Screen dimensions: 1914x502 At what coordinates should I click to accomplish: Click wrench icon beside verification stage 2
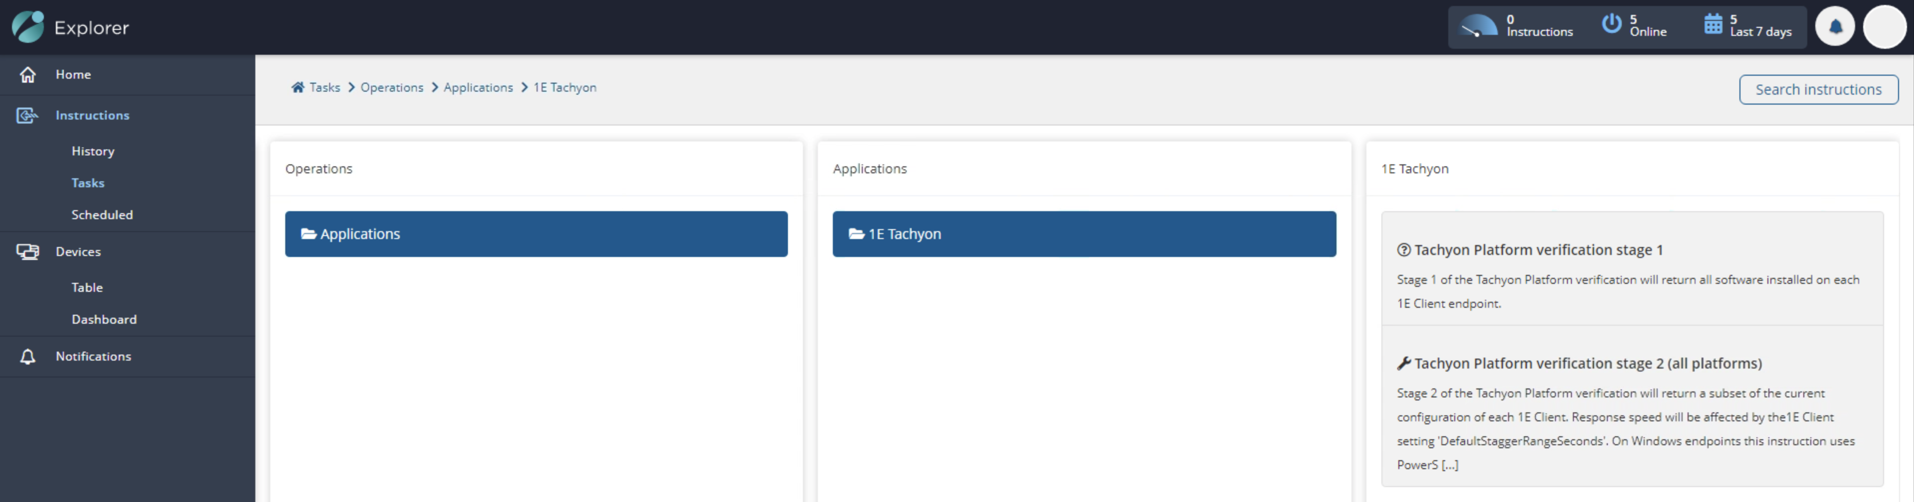coord(1403,364)
